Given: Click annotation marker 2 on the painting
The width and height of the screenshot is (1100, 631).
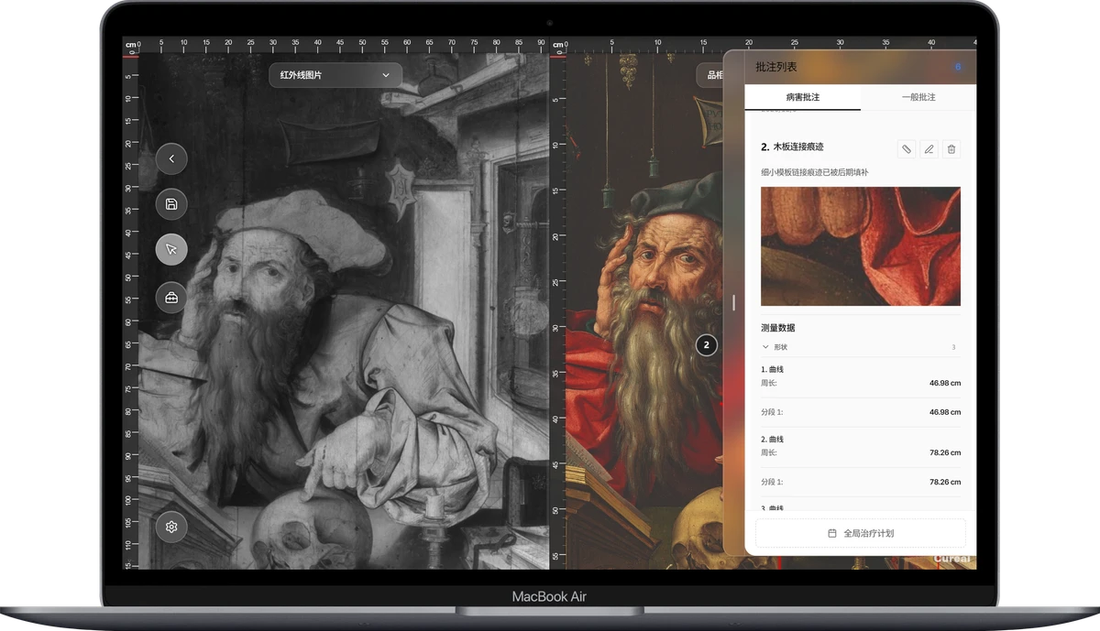Looking at the screenshot, I should pyautogui.click(x=706, y=345).
